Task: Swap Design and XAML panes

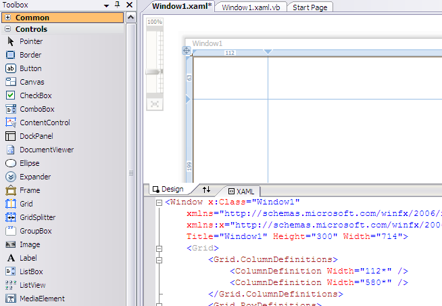Action: point(206,190)
